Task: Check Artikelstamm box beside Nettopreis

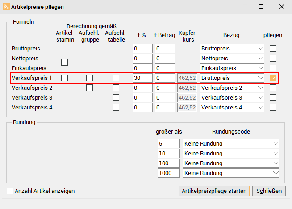Action: tap(64, 62)
